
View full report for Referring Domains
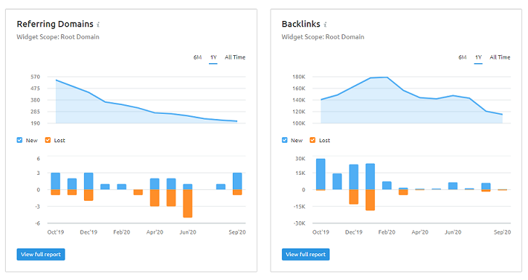click(x=41, y=255)
